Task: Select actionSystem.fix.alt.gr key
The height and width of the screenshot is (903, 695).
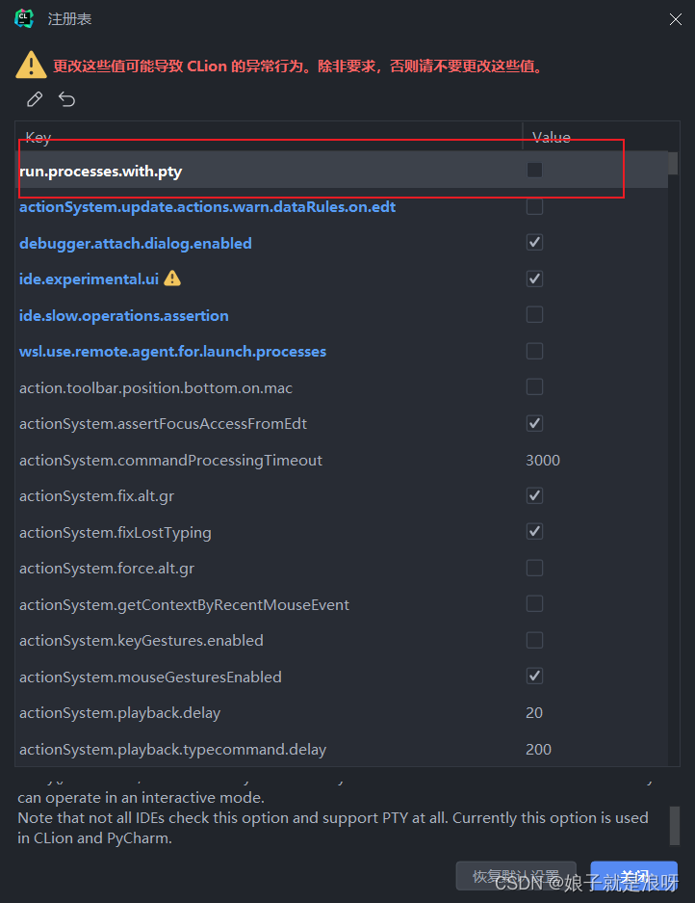Action: 96,496
